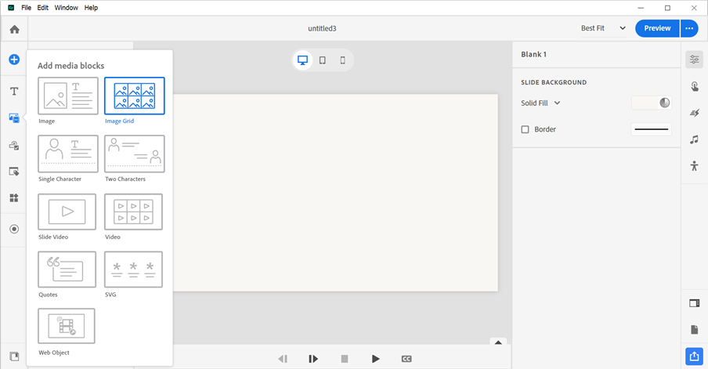Image resolution: width=708 pixels, height=369 pixels.
Task: Switch to tablet device view
Action: click(323, 60)
